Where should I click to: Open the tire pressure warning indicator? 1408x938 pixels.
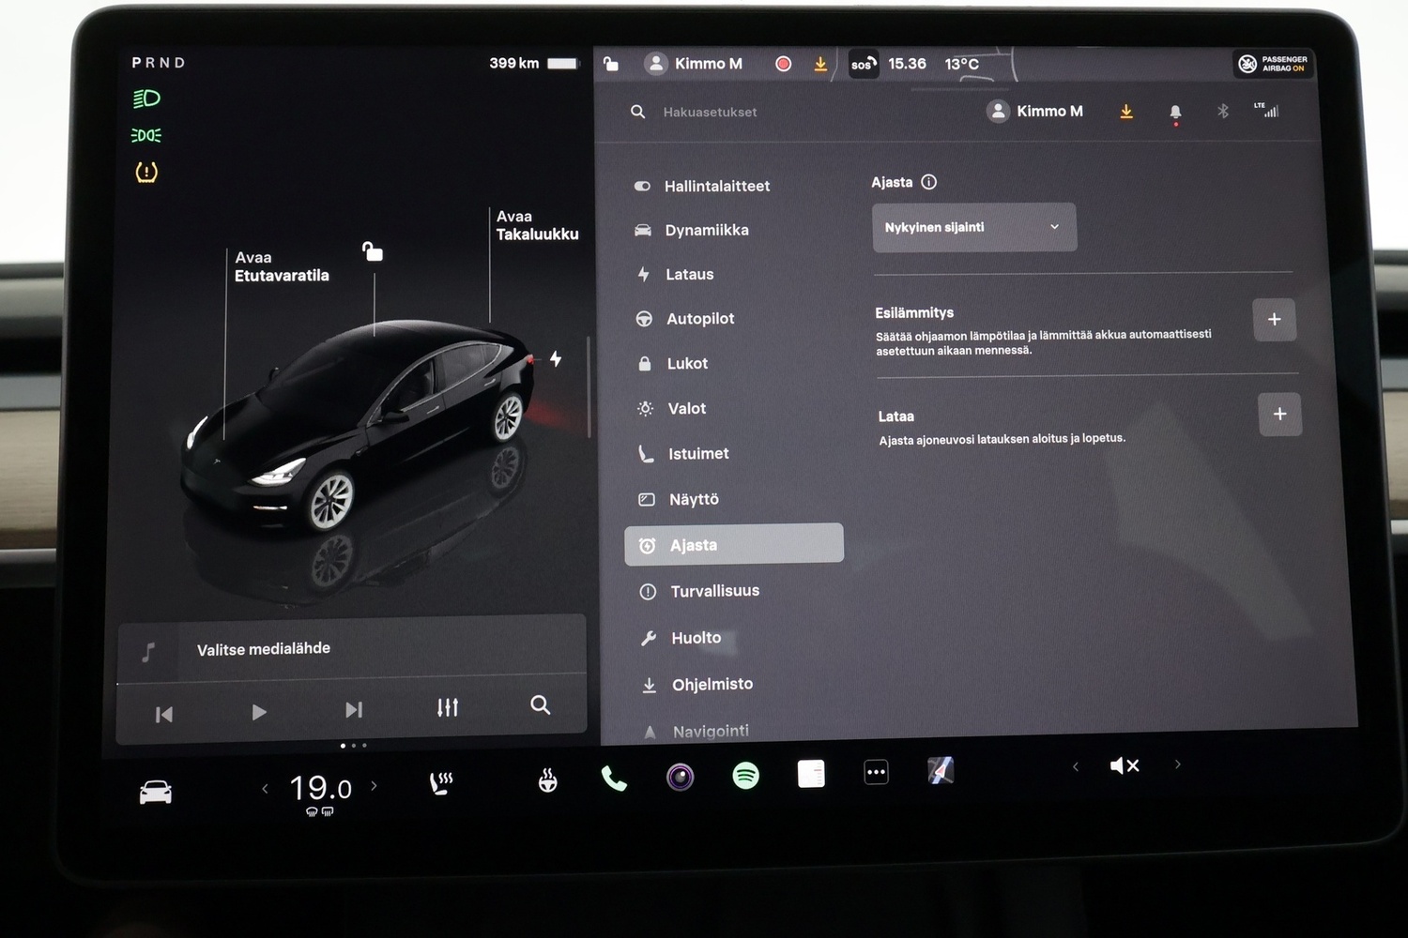pos(146,172)
